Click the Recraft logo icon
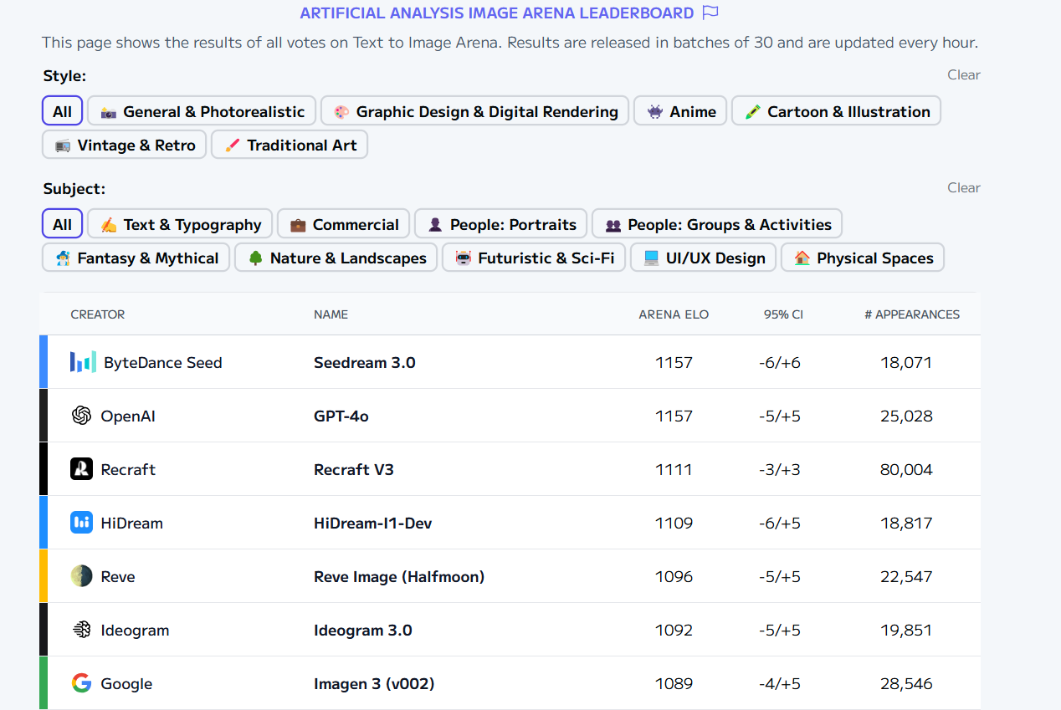Viewport: 1061px width, 710px height. tap(81, 469)
